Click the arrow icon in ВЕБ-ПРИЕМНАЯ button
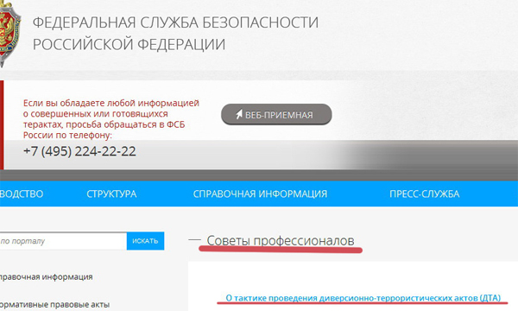The height and width of the screenshot is (311, 518). 239,114
